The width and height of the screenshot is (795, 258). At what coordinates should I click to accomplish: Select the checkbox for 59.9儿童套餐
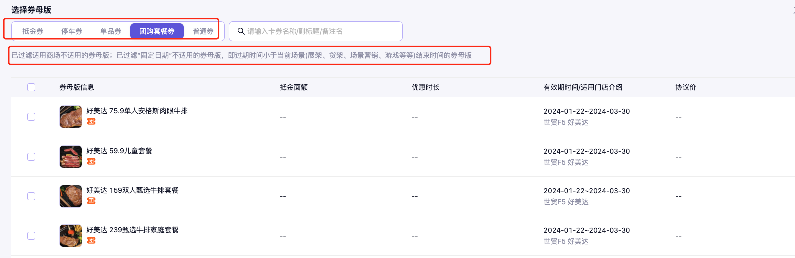(31, 157)
